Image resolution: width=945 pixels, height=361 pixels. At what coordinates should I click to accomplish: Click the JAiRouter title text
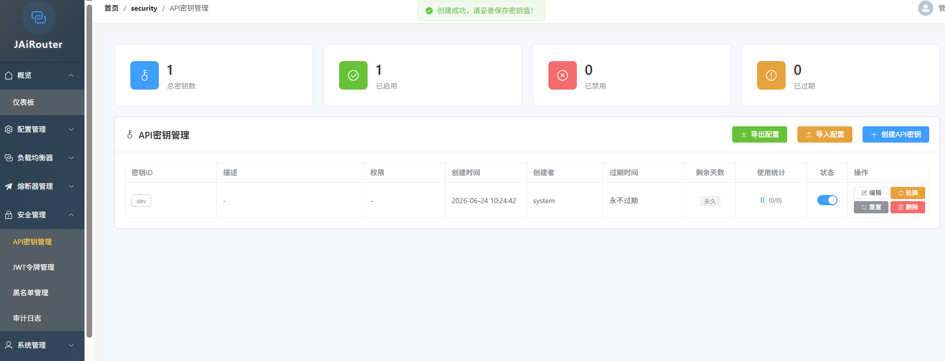pos(38,44)
